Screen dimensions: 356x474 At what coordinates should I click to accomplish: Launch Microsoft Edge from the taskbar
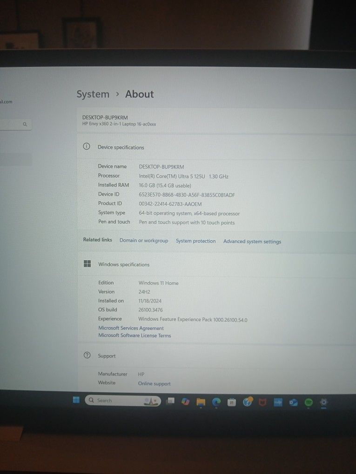(x=216, y=402)
